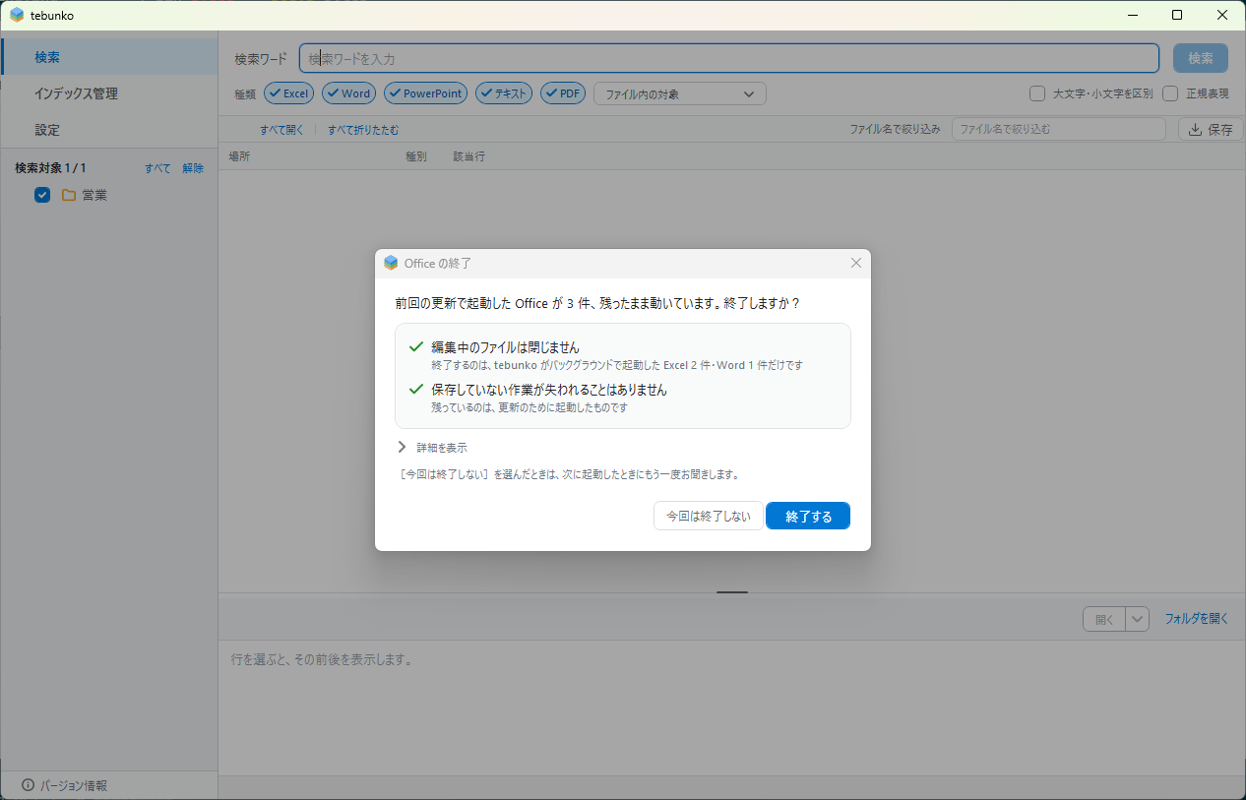This screenshot has height=800, width=1246.
Task: Click the 今回は終了しない button
Action: point(709,516)
